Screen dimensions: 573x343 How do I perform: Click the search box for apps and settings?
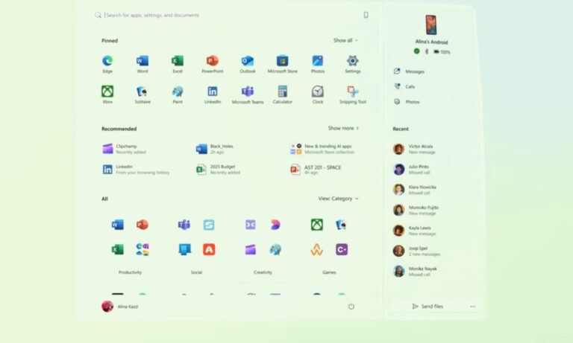[224, 15]
